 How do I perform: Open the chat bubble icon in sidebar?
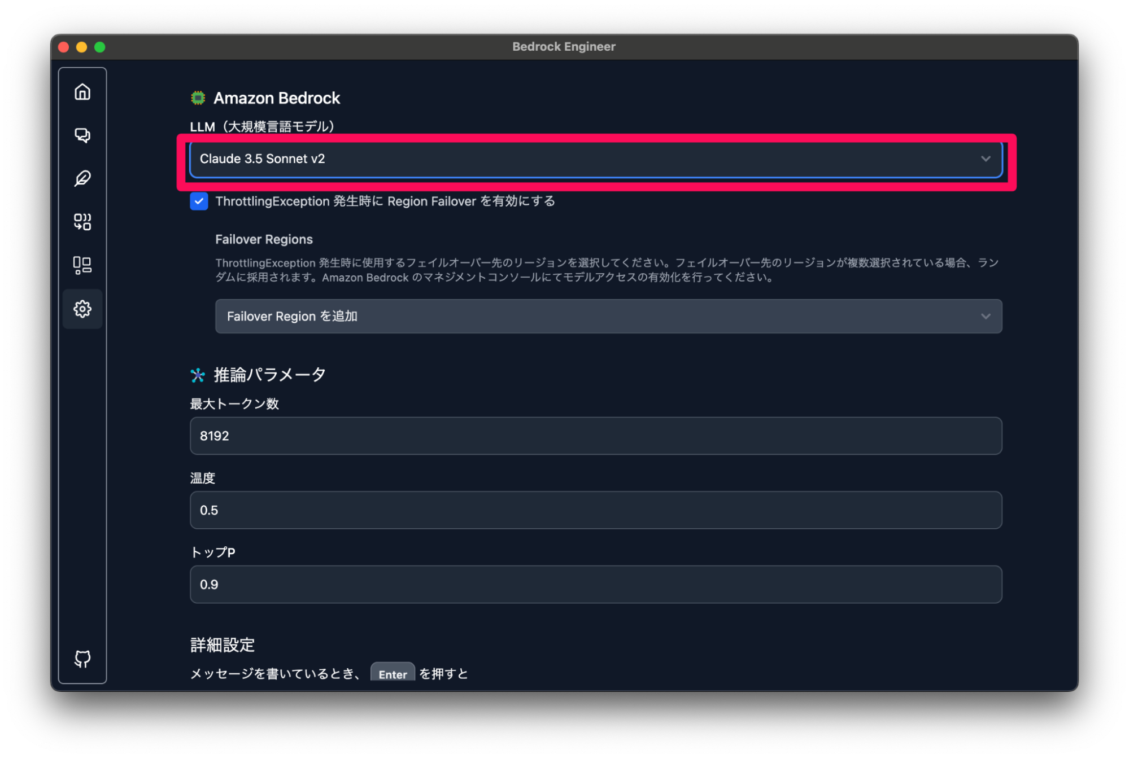[82, 135]
